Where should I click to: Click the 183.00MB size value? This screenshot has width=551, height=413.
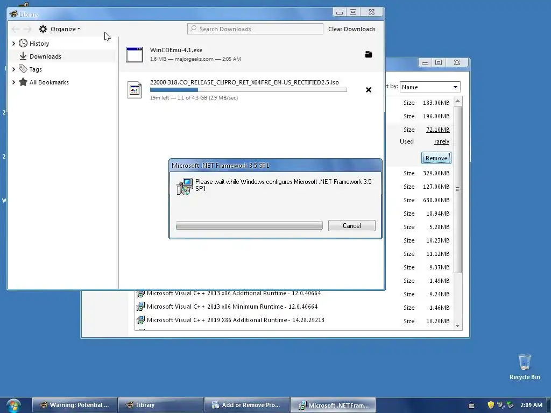436,103
